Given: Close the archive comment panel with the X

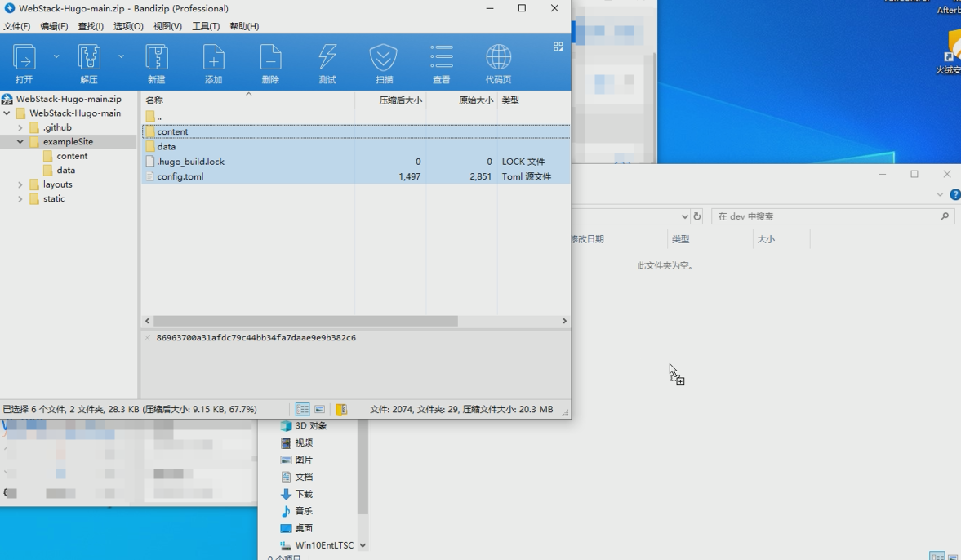Looking at the screenshot, I should (148, 338).
